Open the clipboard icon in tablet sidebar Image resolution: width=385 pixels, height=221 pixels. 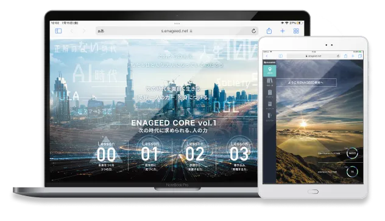pos(270,93)
